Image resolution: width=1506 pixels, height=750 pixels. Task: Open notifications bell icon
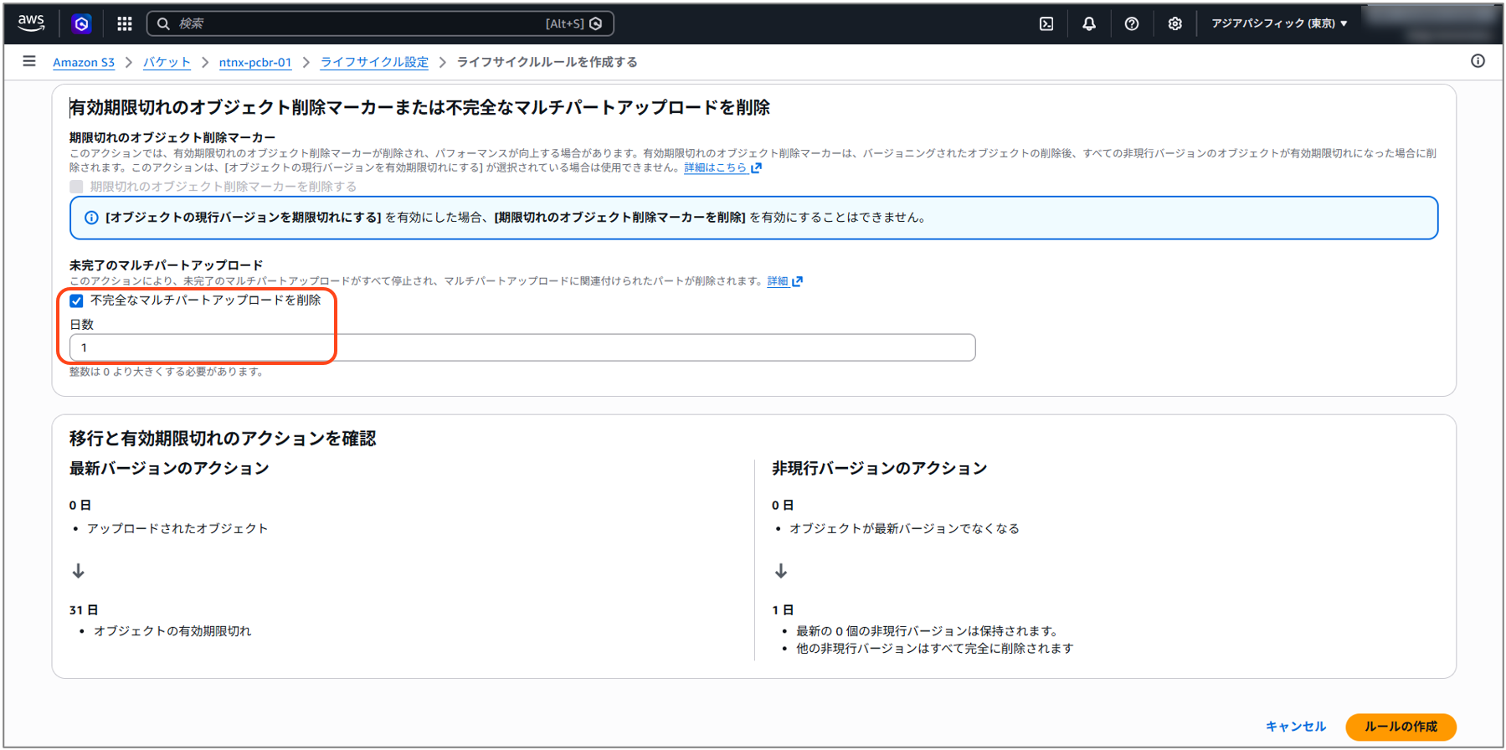pyautogui.click(x=1089, y=23)
